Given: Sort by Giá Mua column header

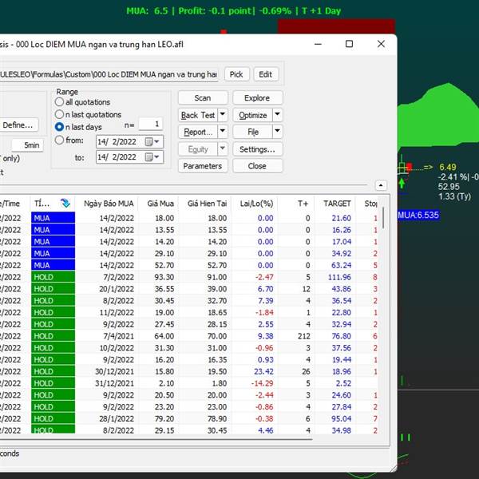Looking at the screenshot, I should pyautogui.click(x=158, y=204).
